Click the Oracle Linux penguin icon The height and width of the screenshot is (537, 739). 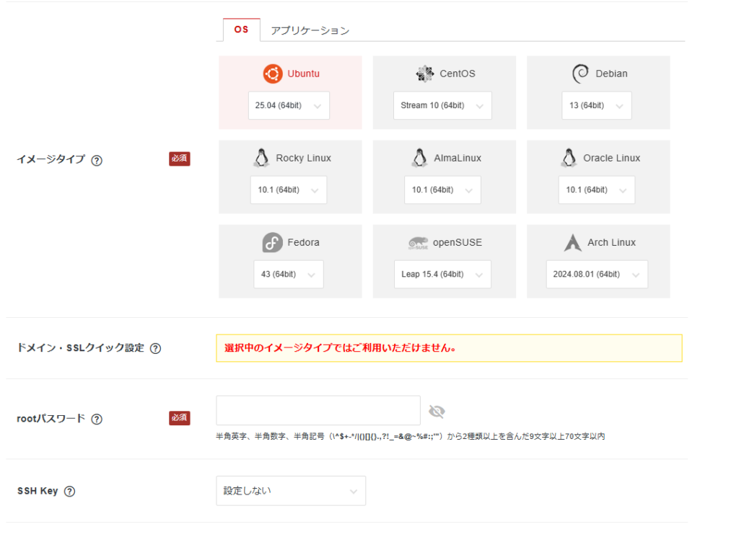(569, 158)
